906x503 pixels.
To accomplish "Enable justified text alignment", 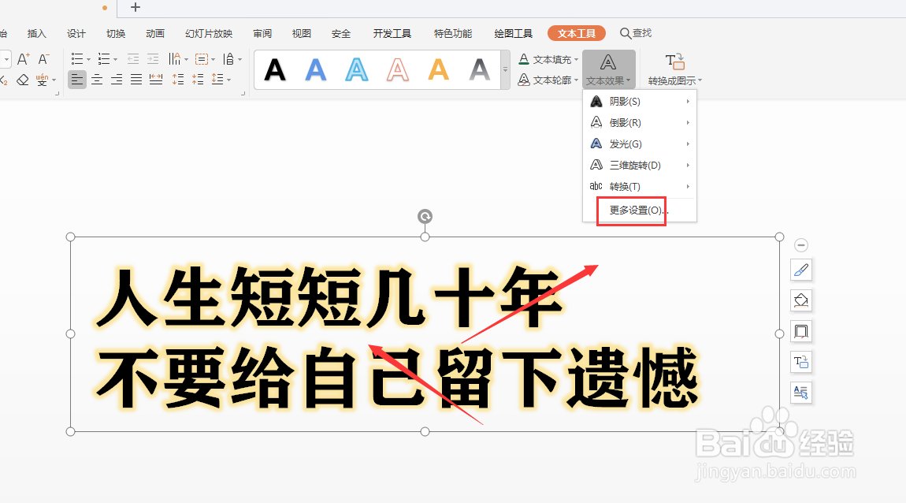I will (136, 78).
